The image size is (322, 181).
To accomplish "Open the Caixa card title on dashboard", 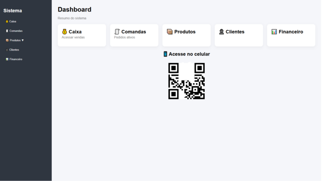I will 75,32.
